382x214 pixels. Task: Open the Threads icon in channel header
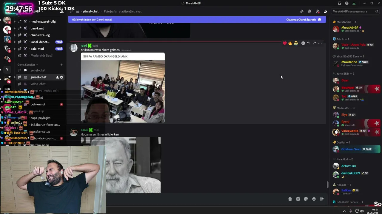click(301, 12)
